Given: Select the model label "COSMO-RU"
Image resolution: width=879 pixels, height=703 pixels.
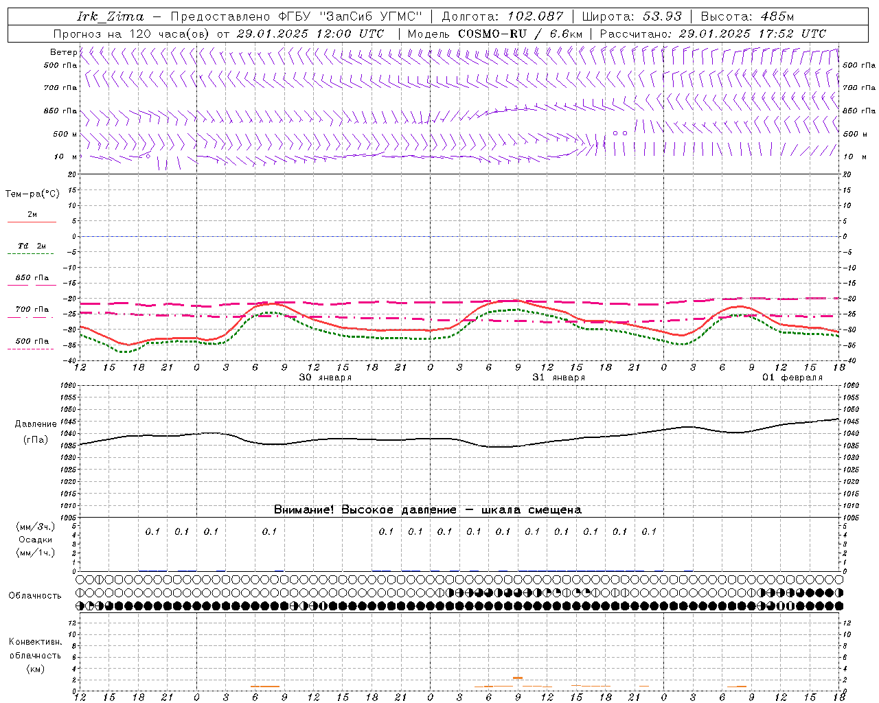Looking at the screenshot, I should click(x=492, y=34).
